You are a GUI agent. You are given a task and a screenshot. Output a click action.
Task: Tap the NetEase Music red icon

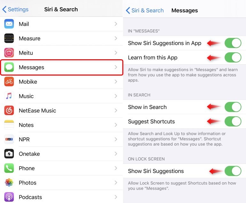point(9,110)
